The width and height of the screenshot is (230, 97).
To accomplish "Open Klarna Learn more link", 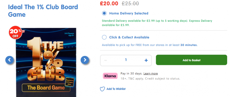I will (151, 73).
